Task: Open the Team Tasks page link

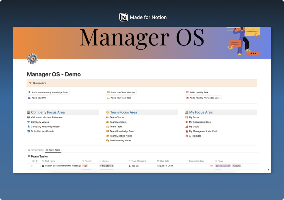Action: 116,127
